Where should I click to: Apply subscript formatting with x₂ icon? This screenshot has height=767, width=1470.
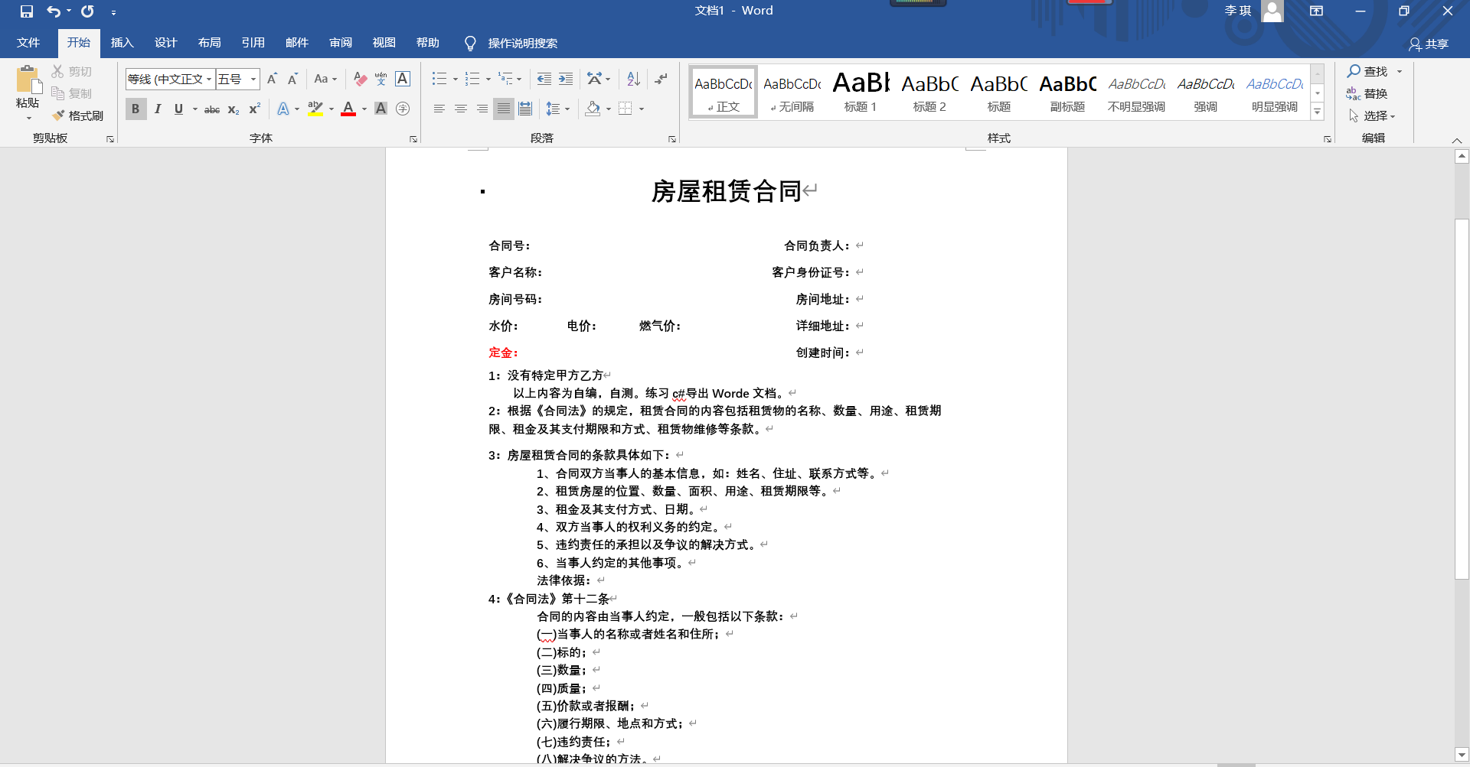(233, 109)
